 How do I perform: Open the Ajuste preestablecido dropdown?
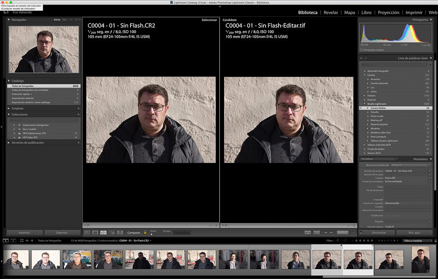[411, 165]
